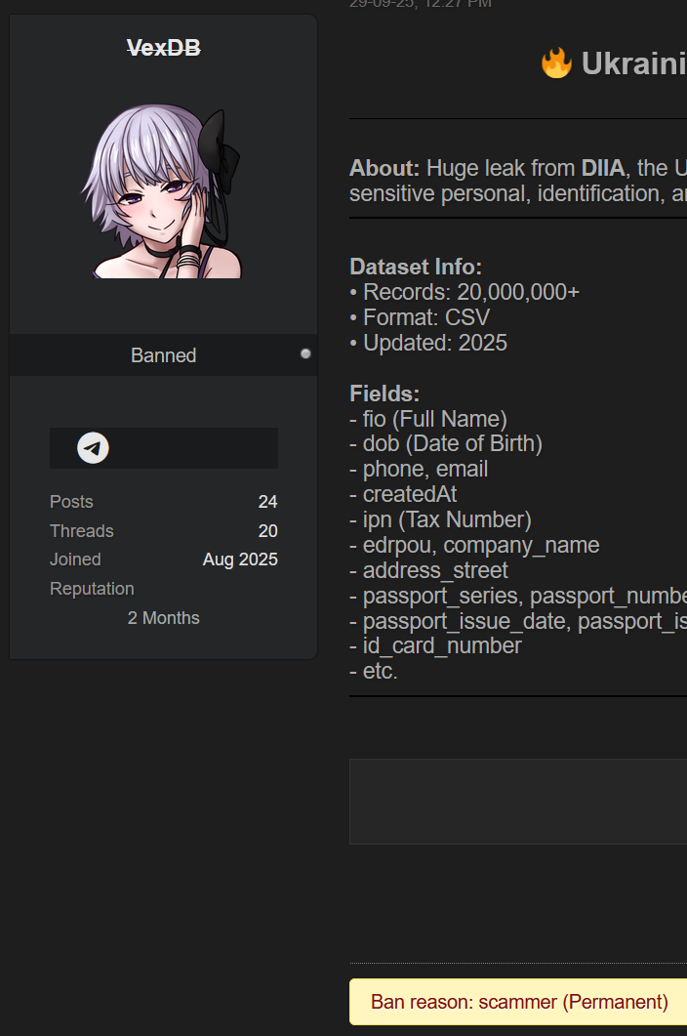Click the fire emoji beside the thread title
Viewport: 687px width, 1036px height.
point(556,64)
